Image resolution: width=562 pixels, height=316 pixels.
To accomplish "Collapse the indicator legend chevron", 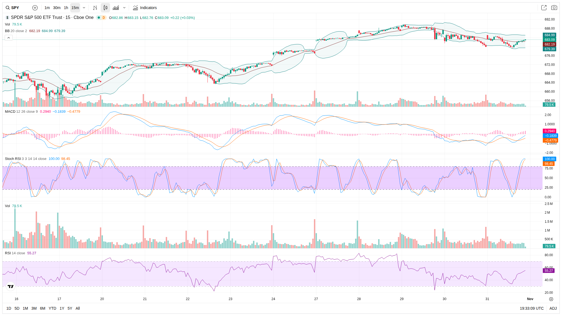I will pos(9,38).
